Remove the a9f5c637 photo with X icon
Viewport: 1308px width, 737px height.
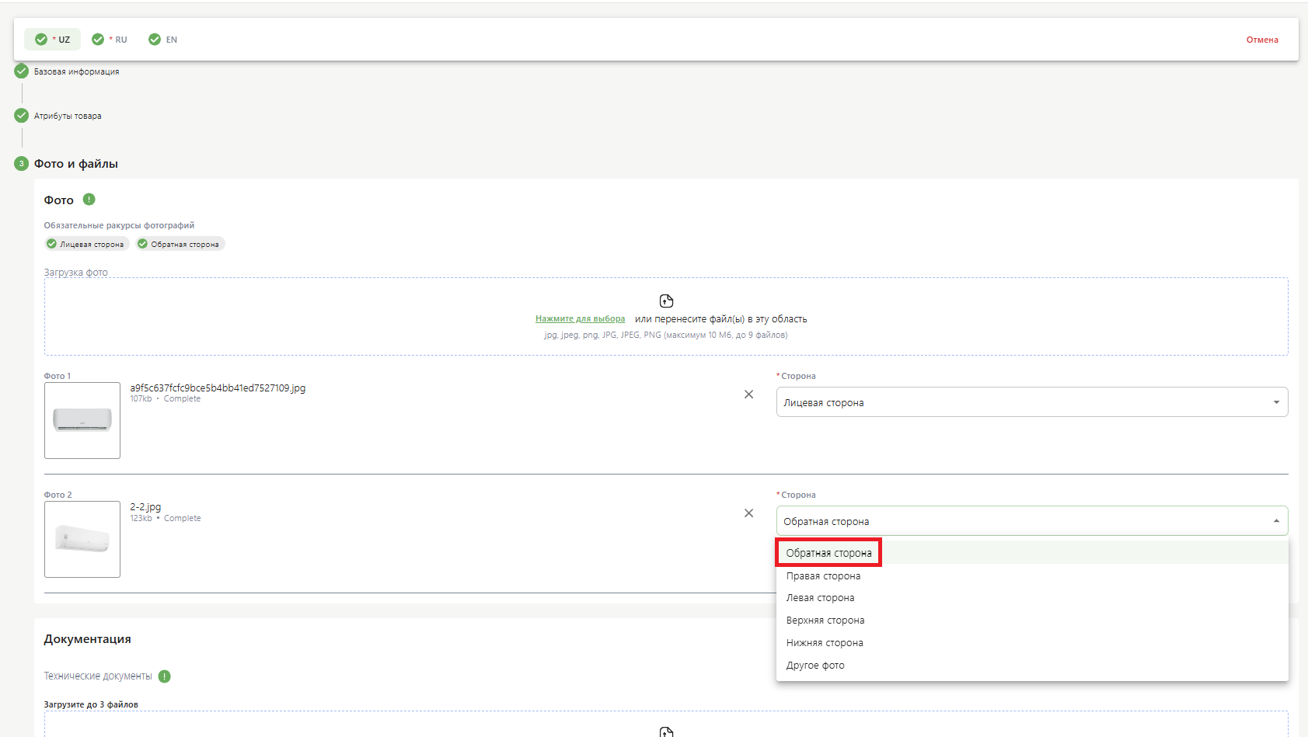(748, 395)
